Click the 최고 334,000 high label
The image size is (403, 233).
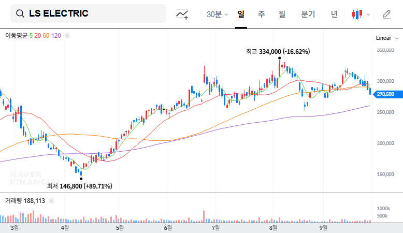pos(278,52)
